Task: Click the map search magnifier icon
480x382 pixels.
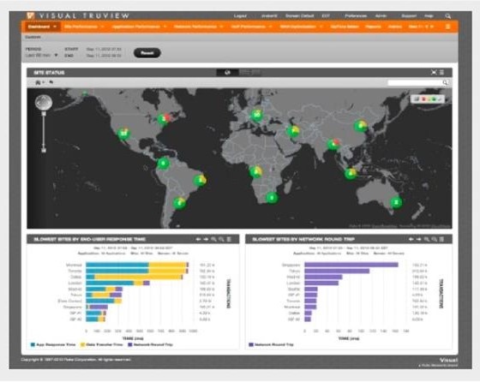Action: point(446,82)
